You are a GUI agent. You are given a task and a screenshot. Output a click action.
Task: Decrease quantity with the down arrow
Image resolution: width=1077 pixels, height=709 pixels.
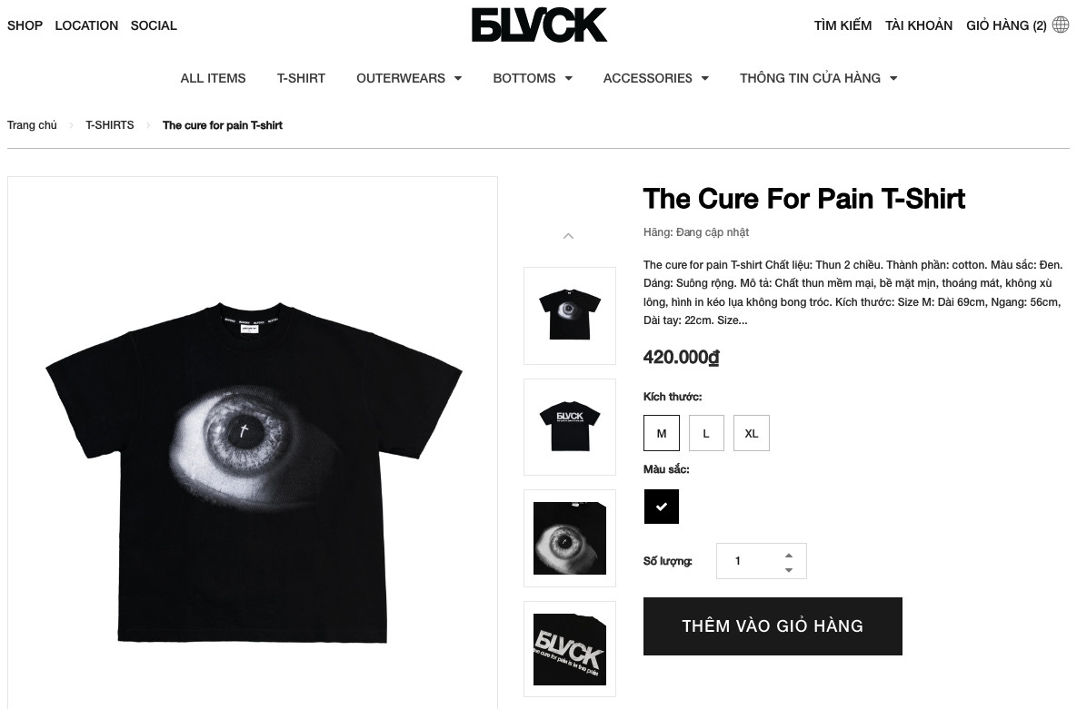pos(789,570)
